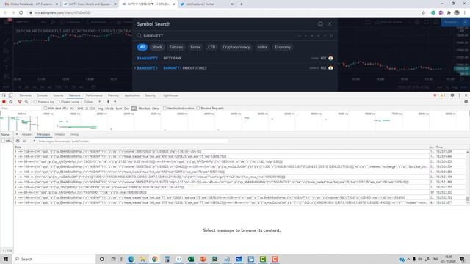Clear the network log

coord(11,102)
